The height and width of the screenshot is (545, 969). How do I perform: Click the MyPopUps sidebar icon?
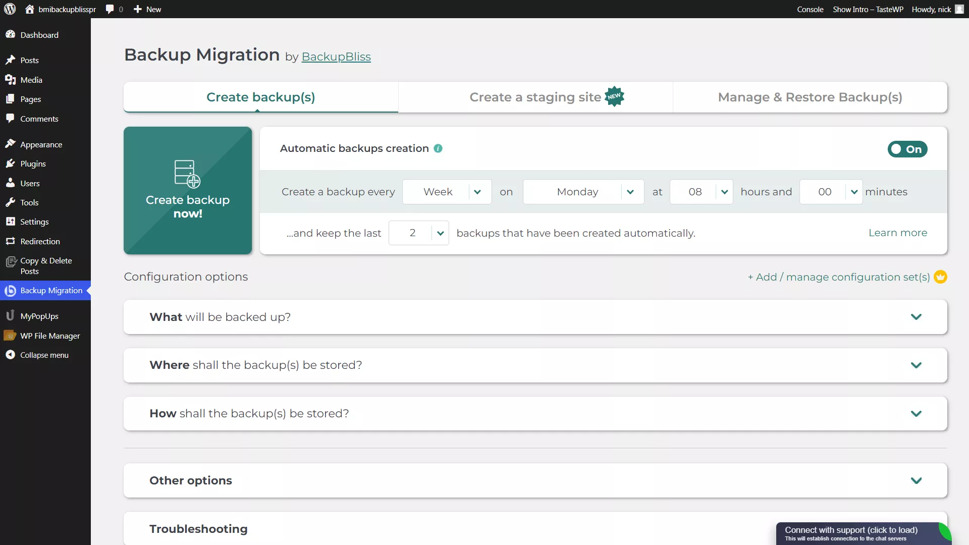(10, 316)
